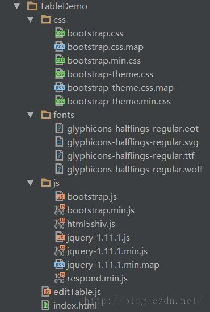The image size is (210, 312).
Task: Click the fonts folder icon
Action: pos(46,115)
